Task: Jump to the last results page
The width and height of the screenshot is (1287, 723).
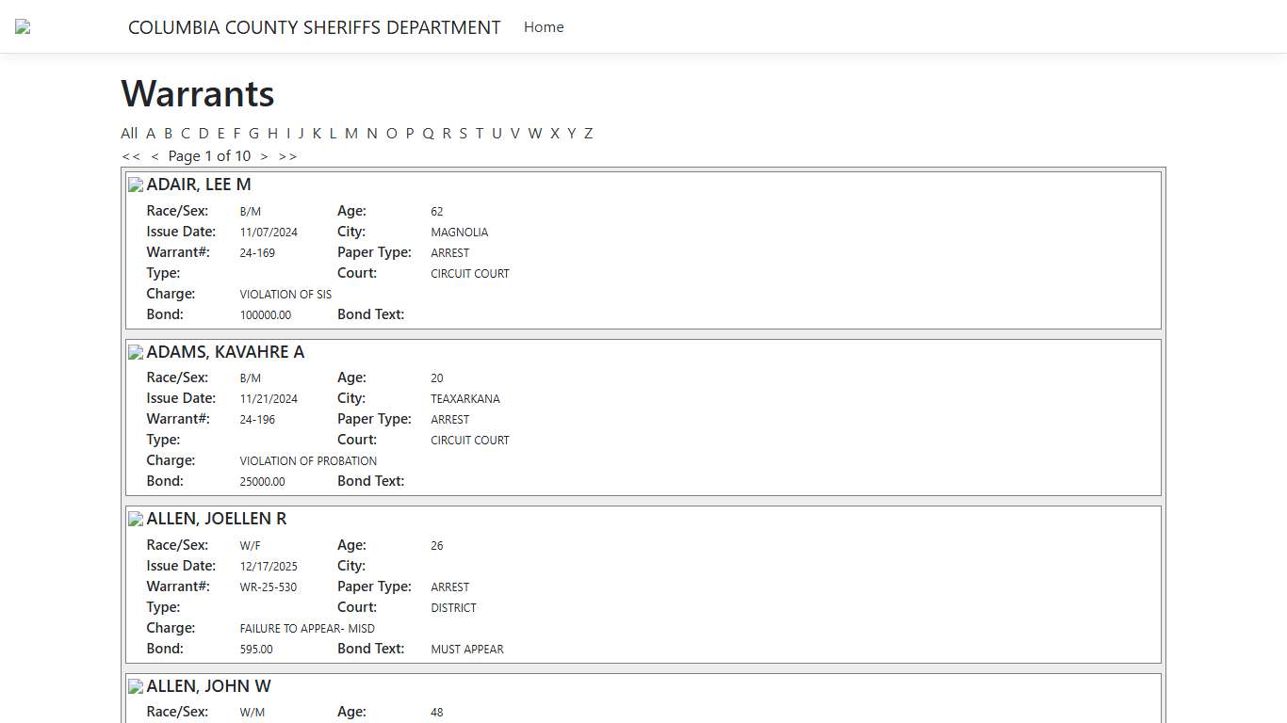Action: coord(287,156)
